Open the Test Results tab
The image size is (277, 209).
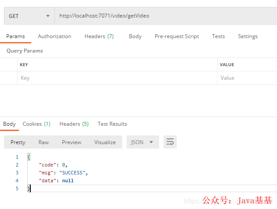[x=113, y=124]
